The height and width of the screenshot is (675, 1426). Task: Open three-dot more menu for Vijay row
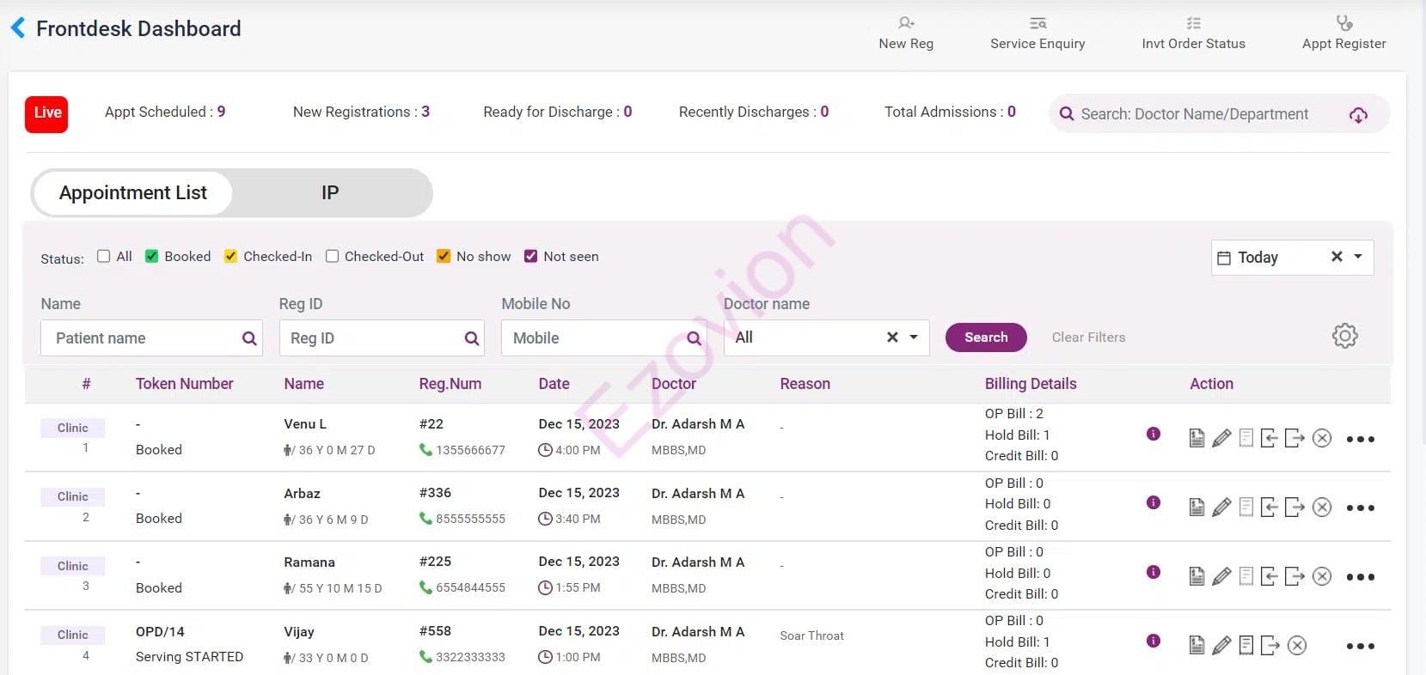1360,647
